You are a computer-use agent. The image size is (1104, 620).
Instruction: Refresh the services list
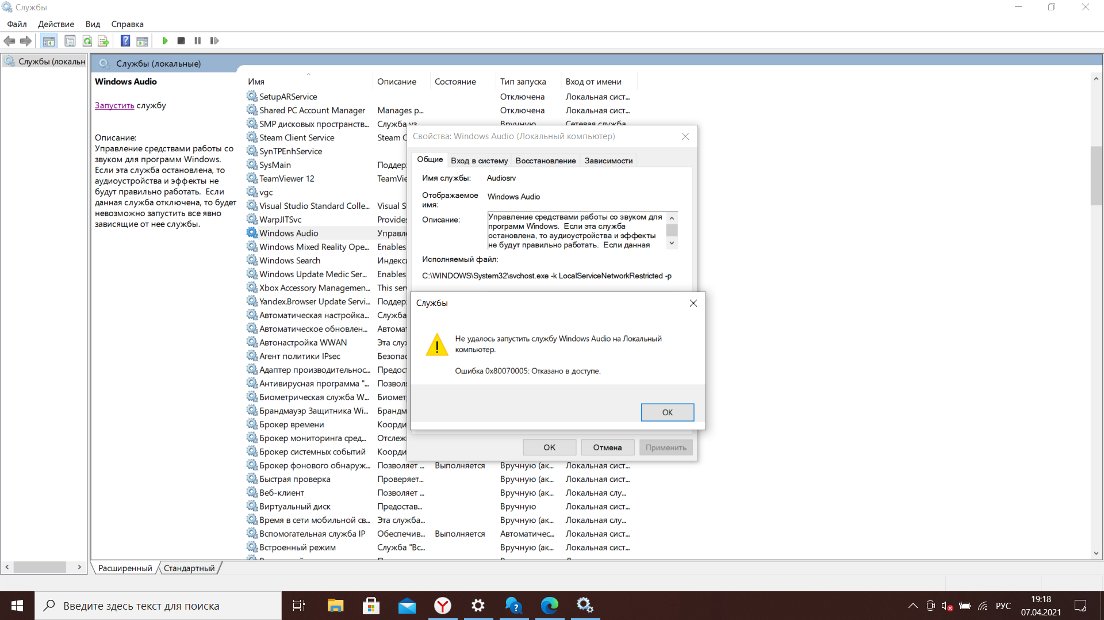tap(87, 41)
